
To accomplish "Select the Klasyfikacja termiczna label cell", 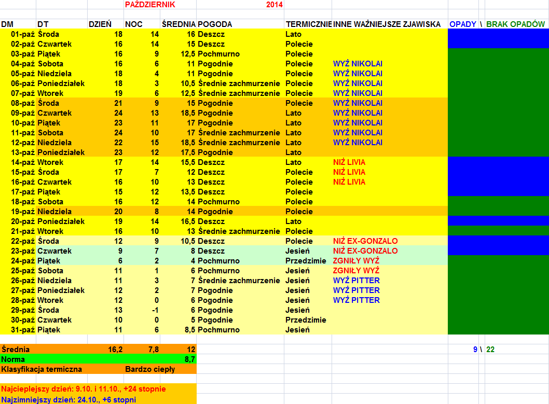I will click(42, 369).
